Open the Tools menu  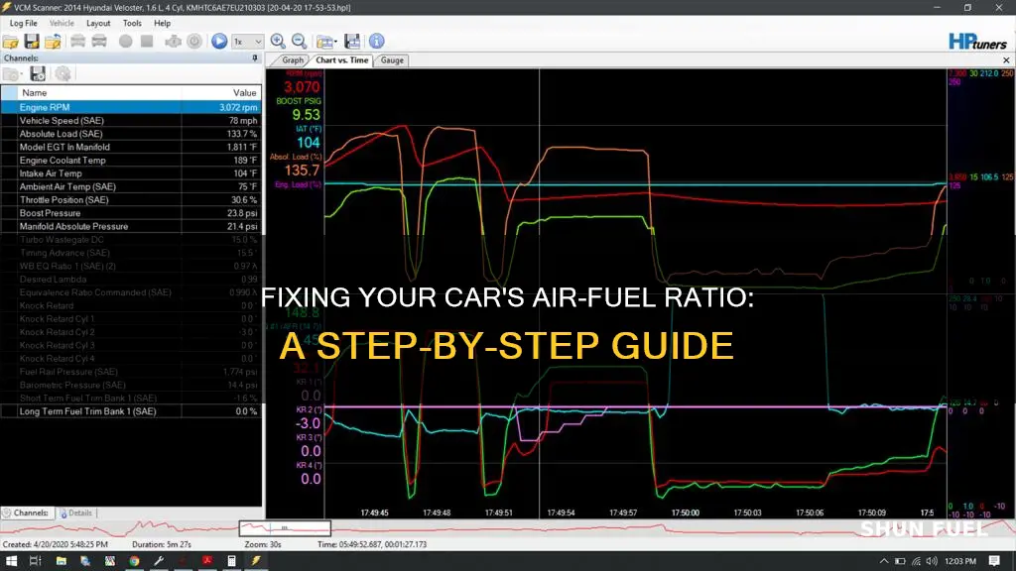coord(132,24)
